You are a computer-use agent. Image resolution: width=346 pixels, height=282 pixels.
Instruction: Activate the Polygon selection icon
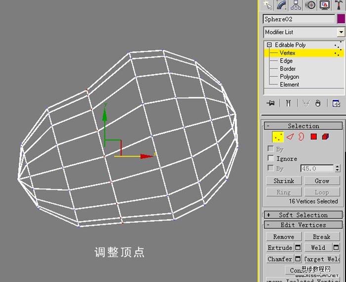(313, 137)
